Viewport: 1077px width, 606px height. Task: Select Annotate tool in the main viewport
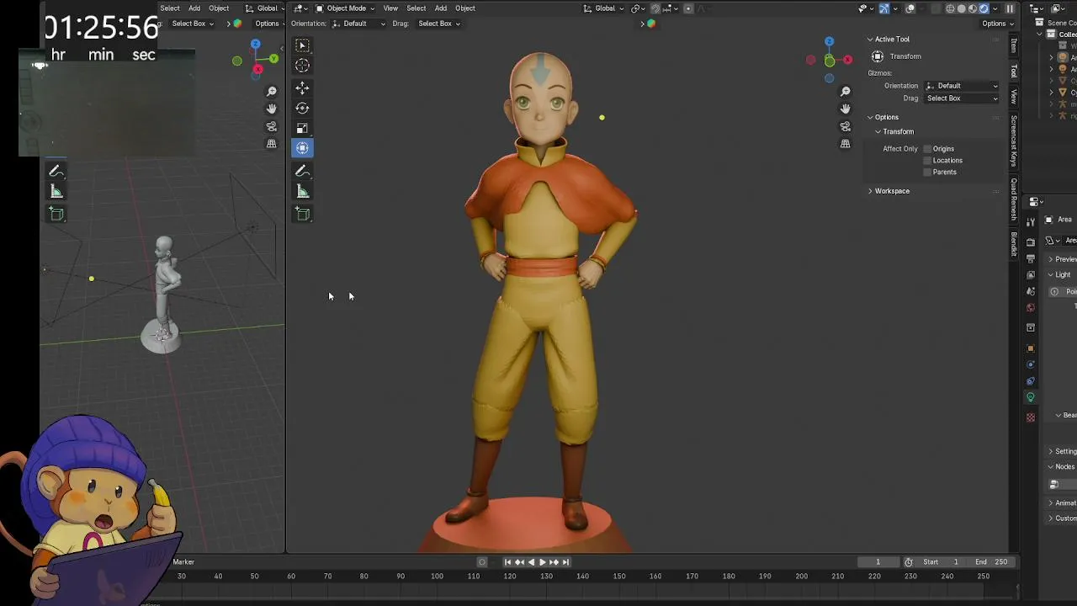click(302, 171)
